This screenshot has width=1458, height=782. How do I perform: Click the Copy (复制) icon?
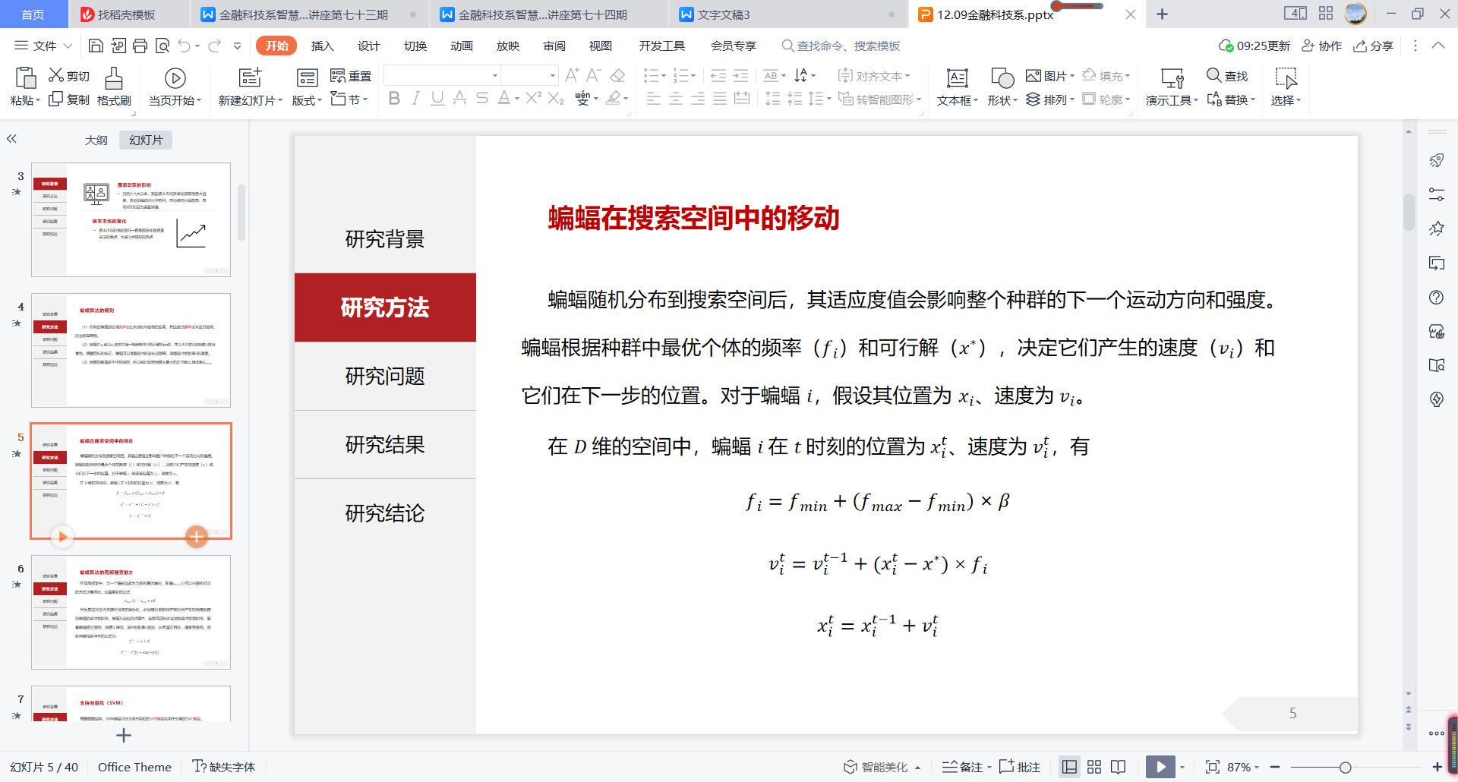point(55,99)
